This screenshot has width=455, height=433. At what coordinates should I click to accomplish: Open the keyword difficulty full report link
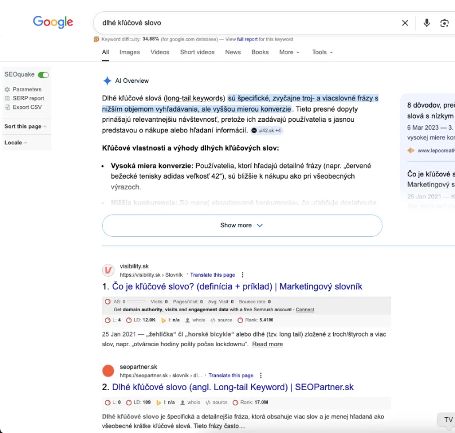tap(247, 39)
